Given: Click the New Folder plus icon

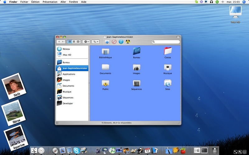Looking at the screenshot, I should click(x=107, y=42).
